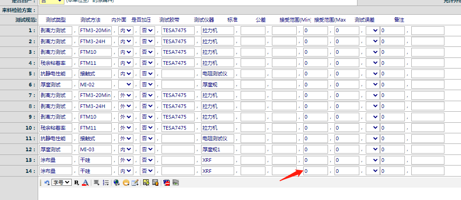Open row 10 是否加压 dropdown

pos(148,128)
